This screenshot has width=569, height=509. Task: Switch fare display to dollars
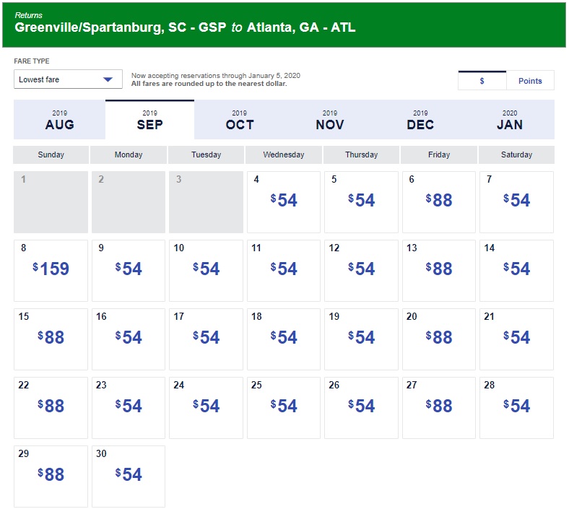tap(482, 81)
